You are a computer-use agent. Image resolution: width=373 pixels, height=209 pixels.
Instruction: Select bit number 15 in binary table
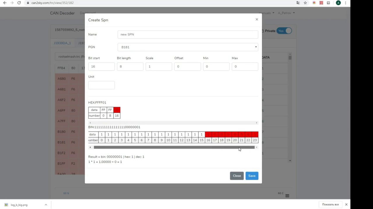[x=201, y=134]
